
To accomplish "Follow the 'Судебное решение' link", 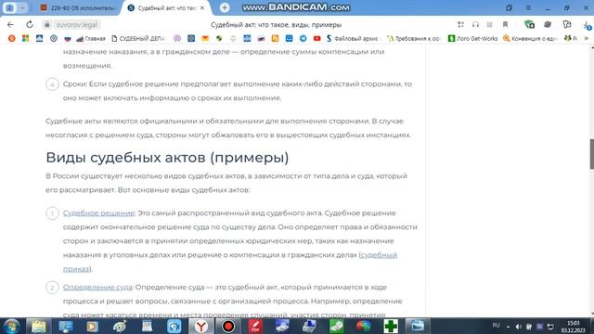I will tap(98, 212).
